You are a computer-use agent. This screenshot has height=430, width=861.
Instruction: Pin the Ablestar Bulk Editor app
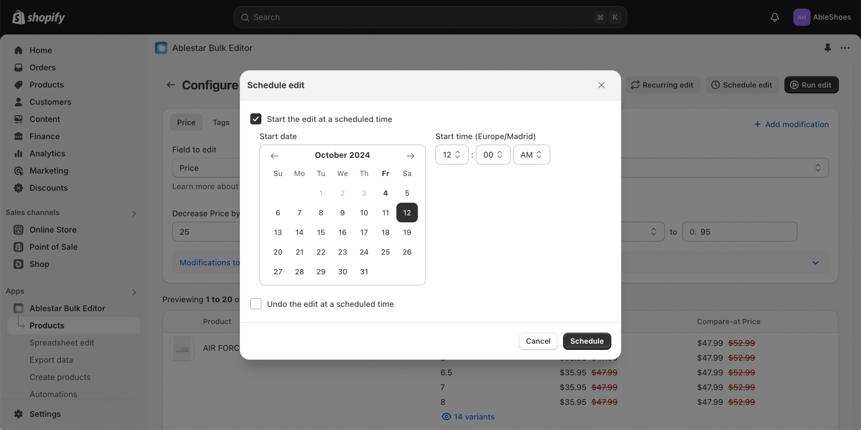pos(828,48)
